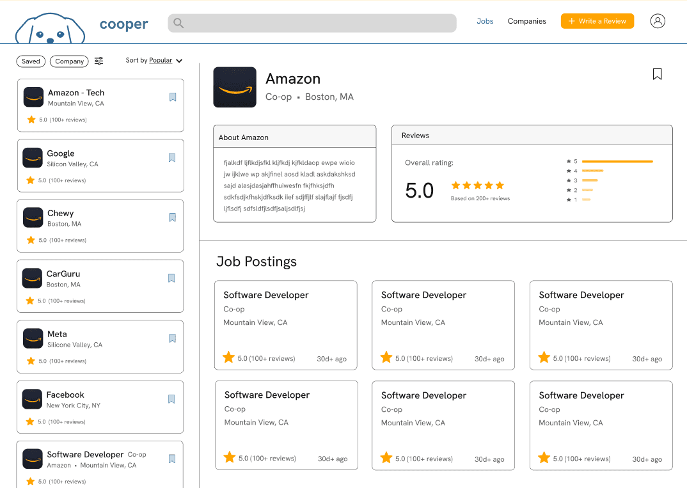Click the search magnifier icon
Screen dimensions: 687x488
[178, 23]
